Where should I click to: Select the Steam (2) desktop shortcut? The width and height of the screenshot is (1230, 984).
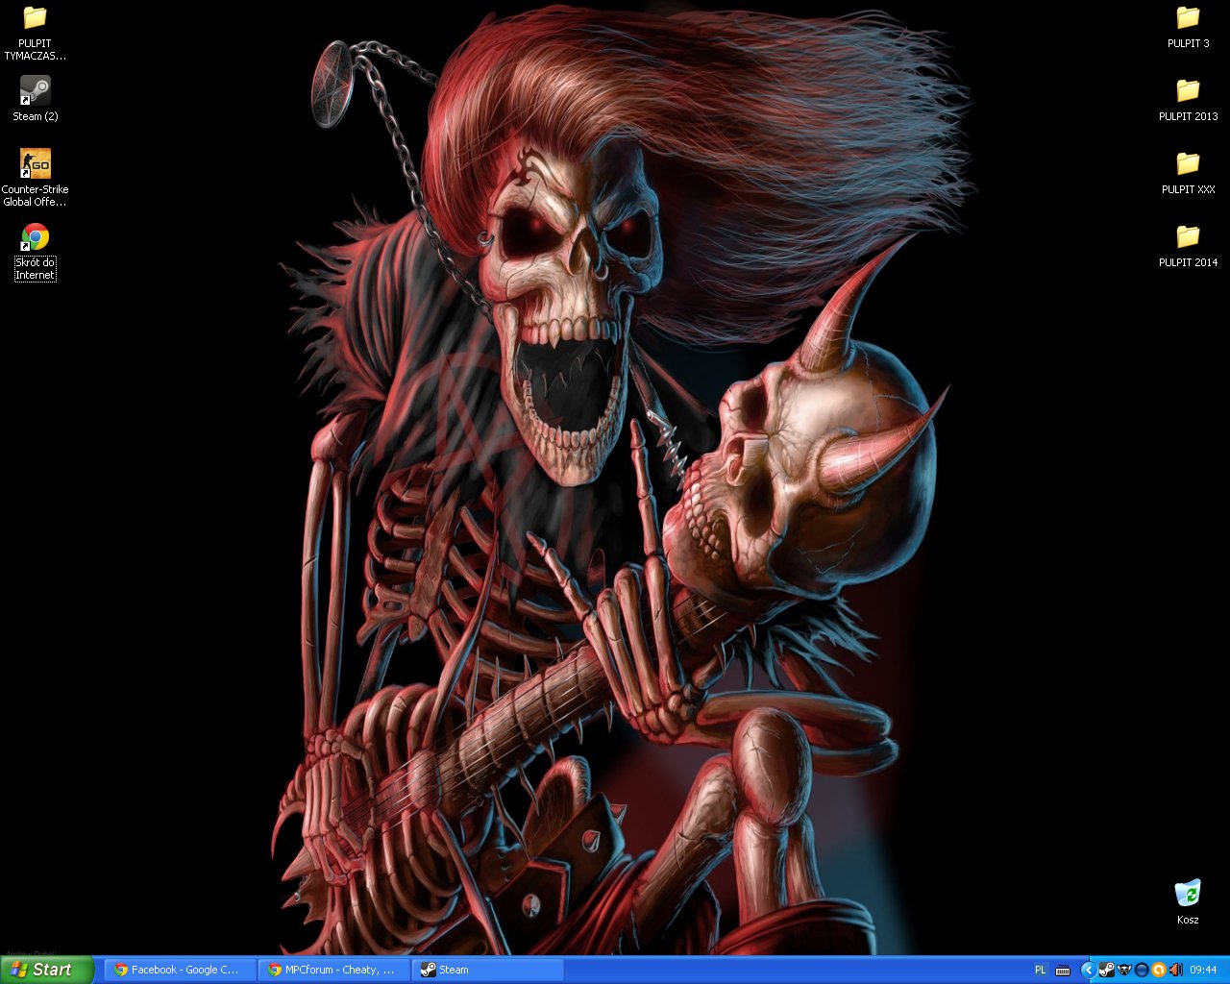pos(35,98)
